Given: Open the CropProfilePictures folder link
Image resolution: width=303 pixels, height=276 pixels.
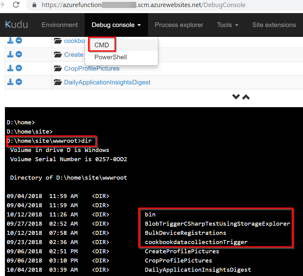Looking at the screenshot, I should [91, 68].
